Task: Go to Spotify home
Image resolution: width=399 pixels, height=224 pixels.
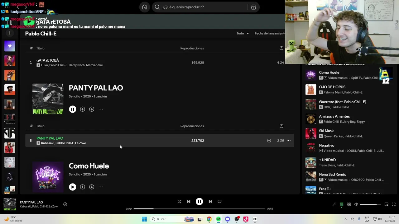Action: [x=144, y=7]
